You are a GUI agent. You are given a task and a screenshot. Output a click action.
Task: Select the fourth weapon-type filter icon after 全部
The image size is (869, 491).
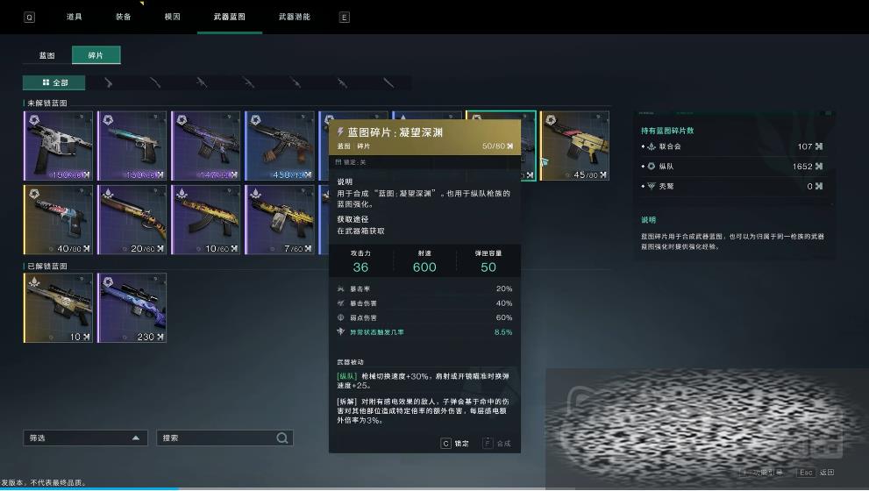[249, 83]
